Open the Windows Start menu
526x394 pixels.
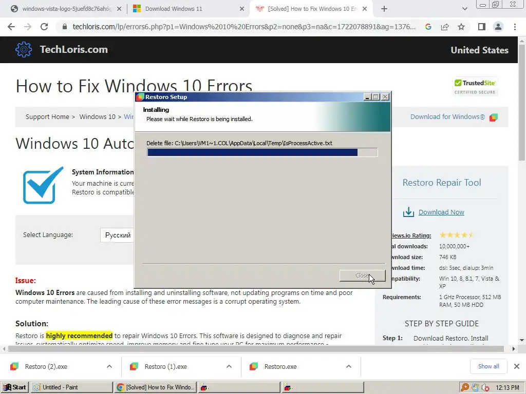pos(14,387)
